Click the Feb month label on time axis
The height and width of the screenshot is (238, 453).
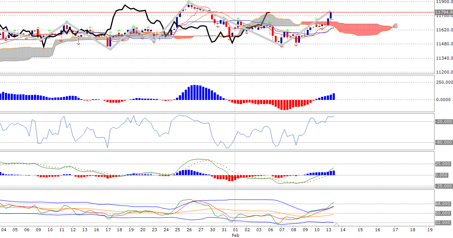tap(235, 235)
